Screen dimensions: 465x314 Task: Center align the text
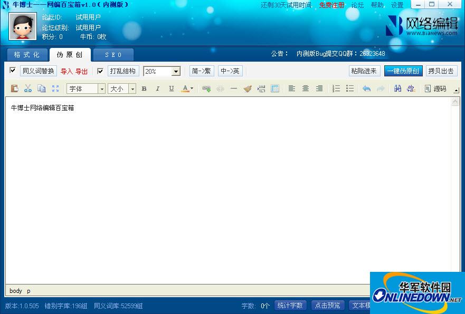[306, 89]
